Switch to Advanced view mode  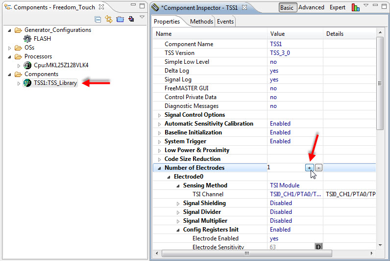311,7
